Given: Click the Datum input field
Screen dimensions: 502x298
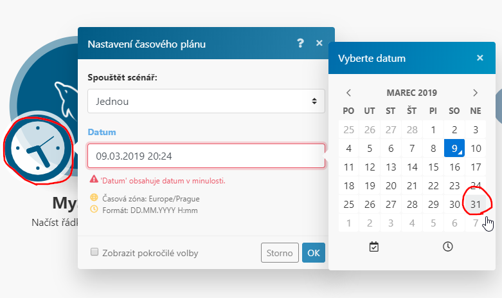Looking at the screenshot, I should point(206,156).
